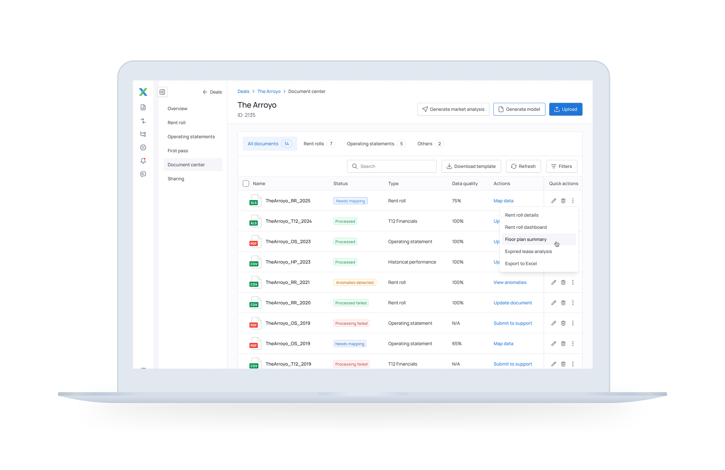Click file name TheArroyo_HP_2023

tap(288, 262)
